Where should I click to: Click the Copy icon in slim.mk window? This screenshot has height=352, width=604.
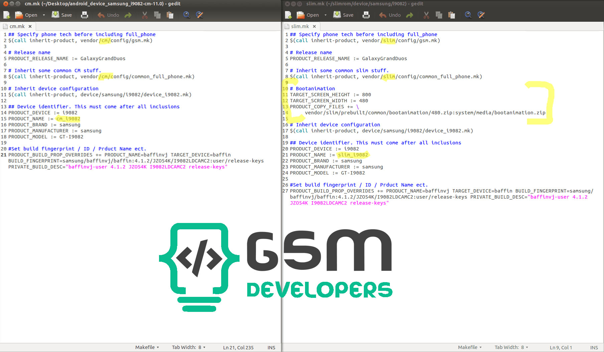click(439, 15)
